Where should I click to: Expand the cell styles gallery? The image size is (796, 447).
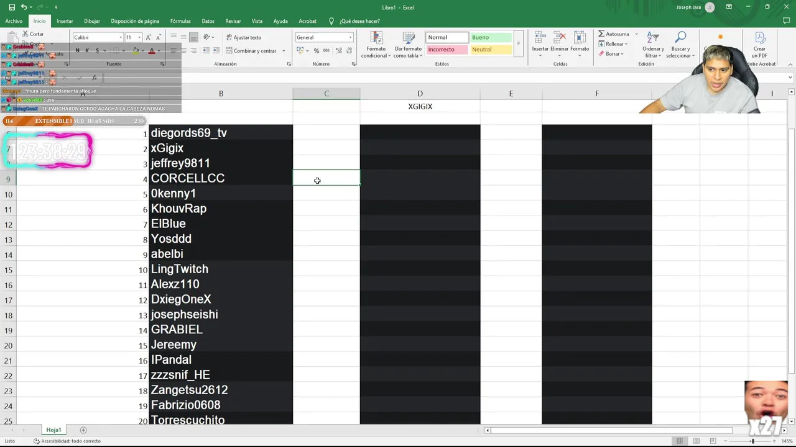(518, 43)
